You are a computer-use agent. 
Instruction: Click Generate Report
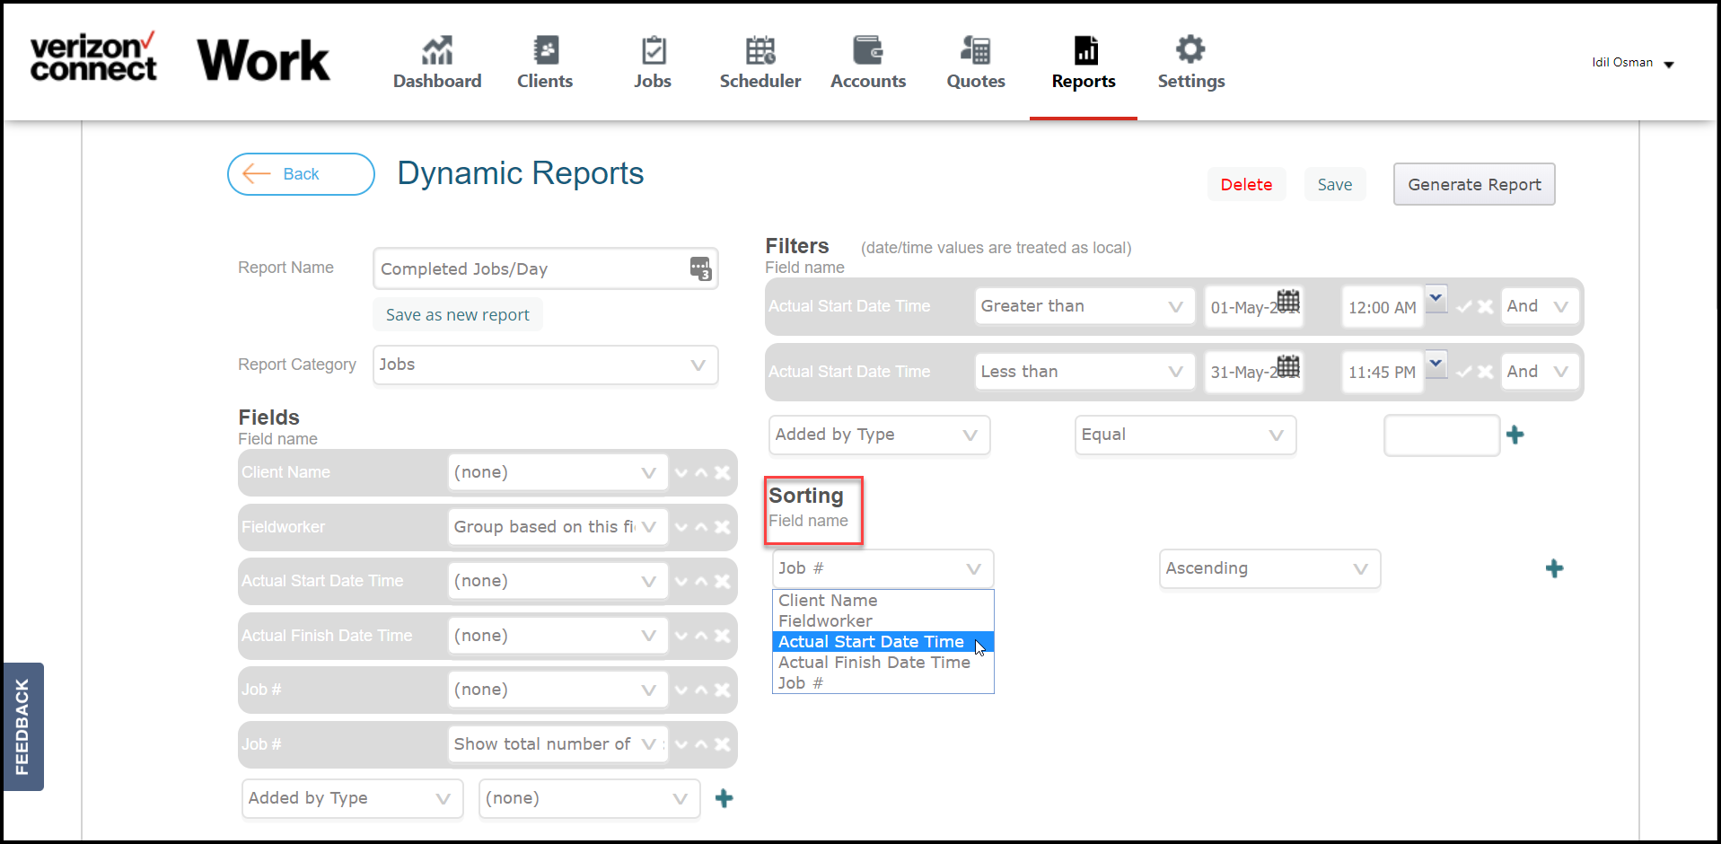tap(1474, 184)
